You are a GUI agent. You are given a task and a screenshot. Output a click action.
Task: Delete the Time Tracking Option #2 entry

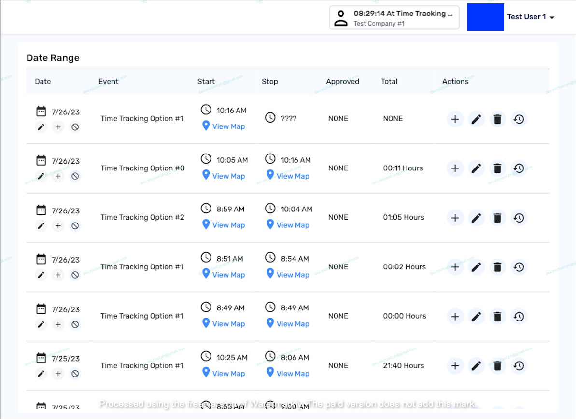[498, 218]
